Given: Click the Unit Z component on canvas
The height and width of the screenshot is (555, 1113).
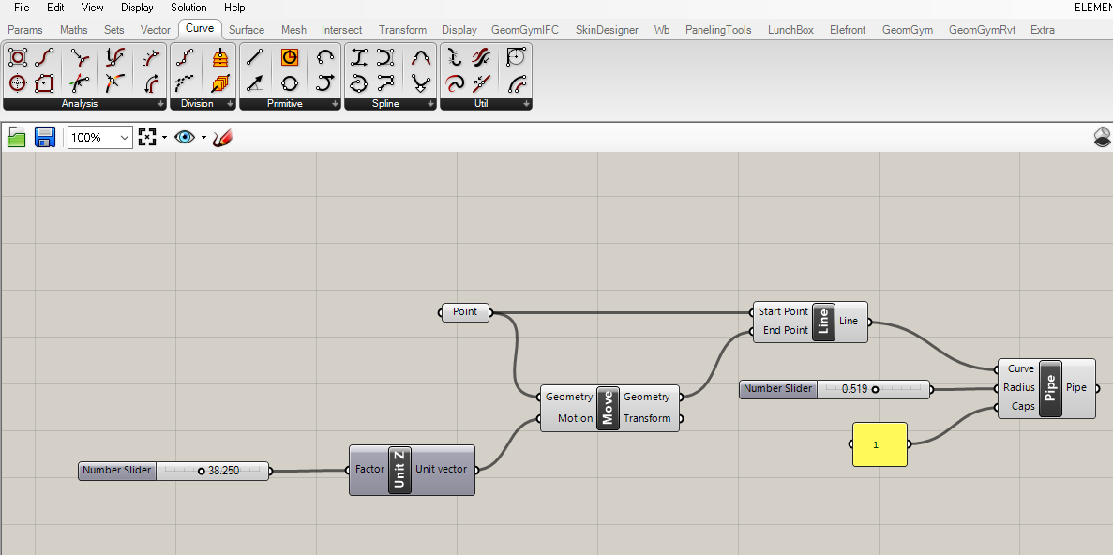Looking at the screenshot, I should [399, 470].
